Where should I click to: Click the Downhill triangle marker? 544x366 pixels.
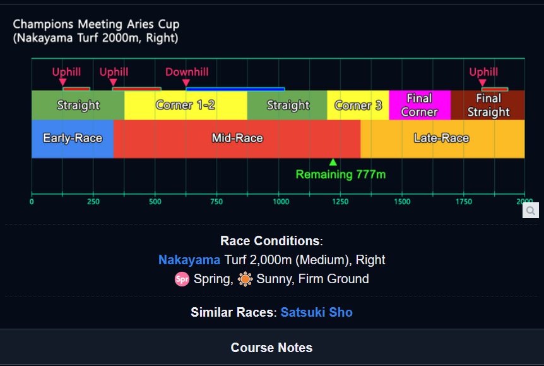coord(186,83)
